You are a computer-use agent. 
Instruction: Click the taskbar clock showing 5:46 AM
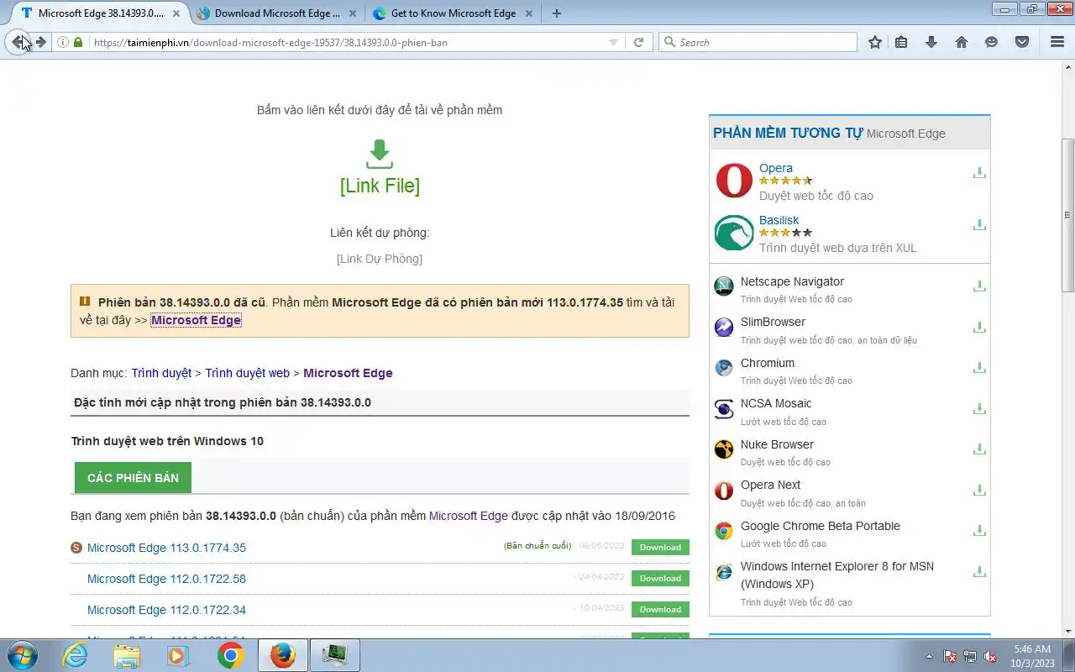(x=1032, y=655)
